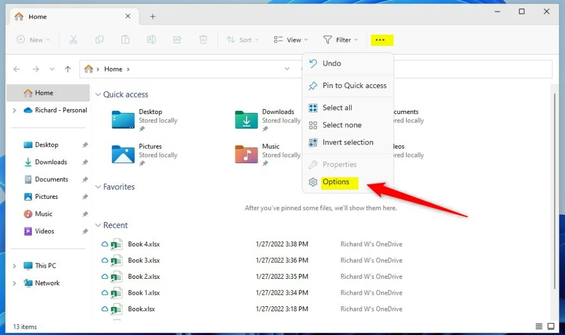The height and width of the screenshot is (335, 565).
Task: Click the Delete trash icon in the toolbar
Action: [x=203, y=40]
